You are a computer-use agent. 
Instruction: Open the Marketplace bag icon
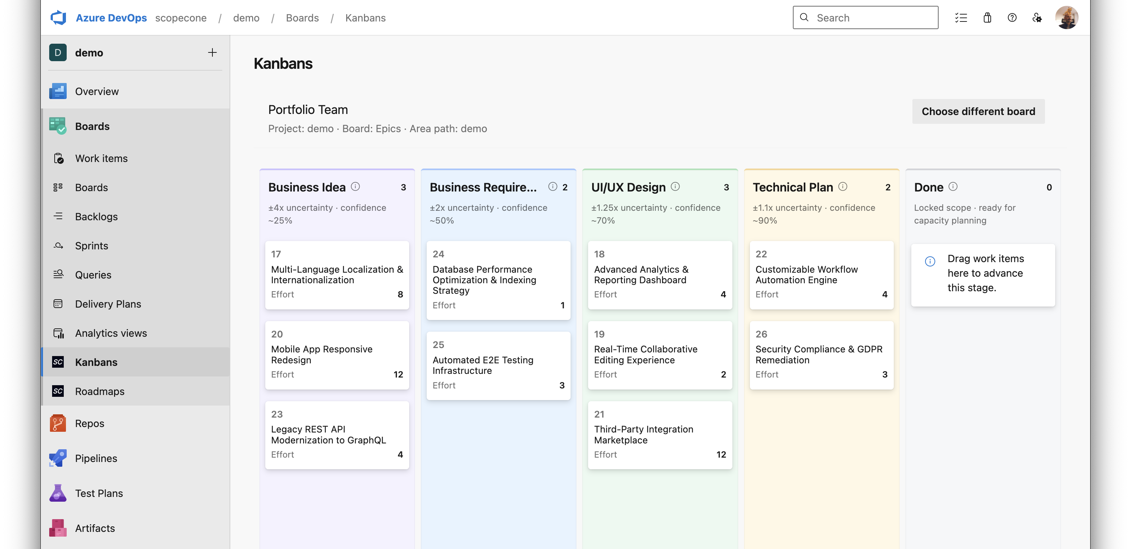coord(987,17)
